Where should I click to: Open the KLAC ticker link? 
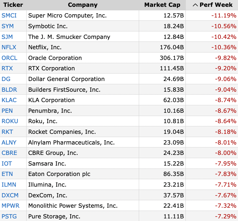coord(9,100)
